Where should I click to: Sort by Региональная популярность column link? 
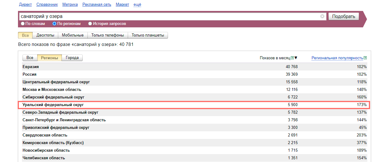coord(337,58)
